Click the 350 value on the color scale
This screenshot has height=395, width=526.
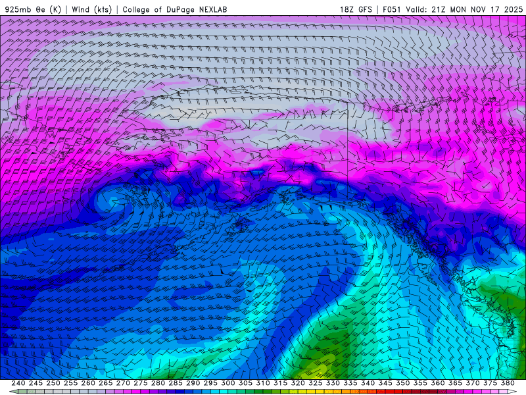(x=402, y=383)
